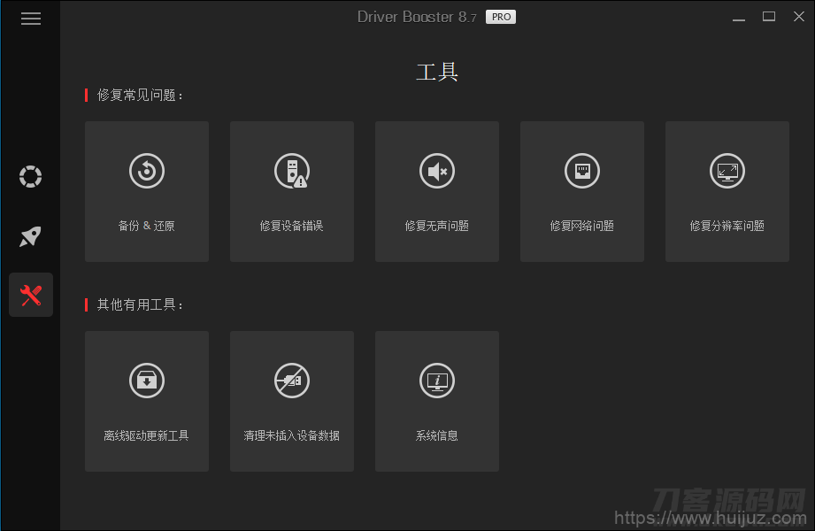Click the PRO badge in title

coord(501,17)
